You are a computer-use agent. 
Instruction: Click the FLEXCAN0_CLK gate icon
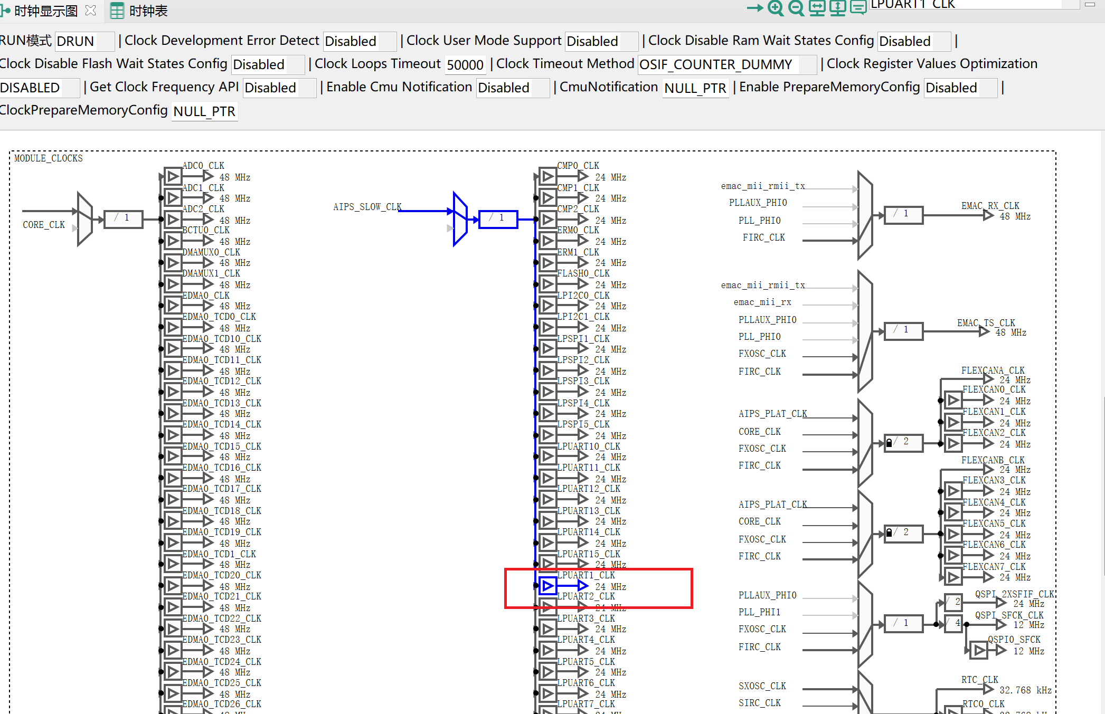(x=953, y=400)
